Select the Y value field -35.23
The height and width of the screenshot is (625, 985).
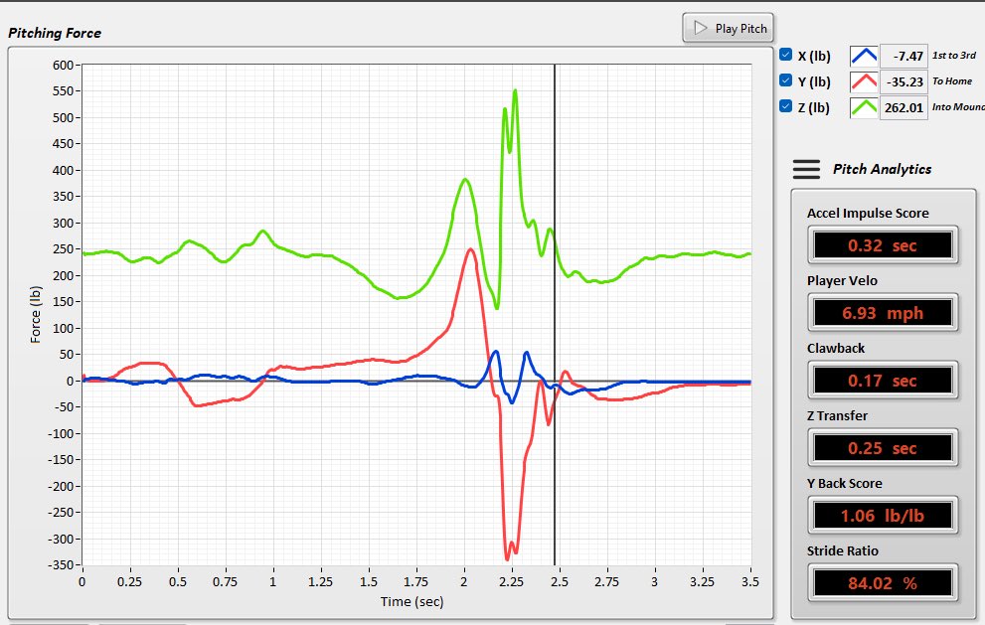tap(903, 81)
